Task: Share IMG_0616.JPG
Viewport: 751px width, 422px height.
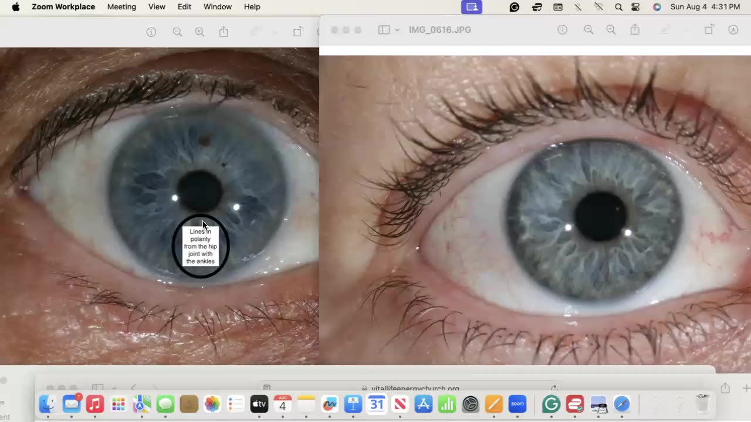Action: click(x=635, y=29)
